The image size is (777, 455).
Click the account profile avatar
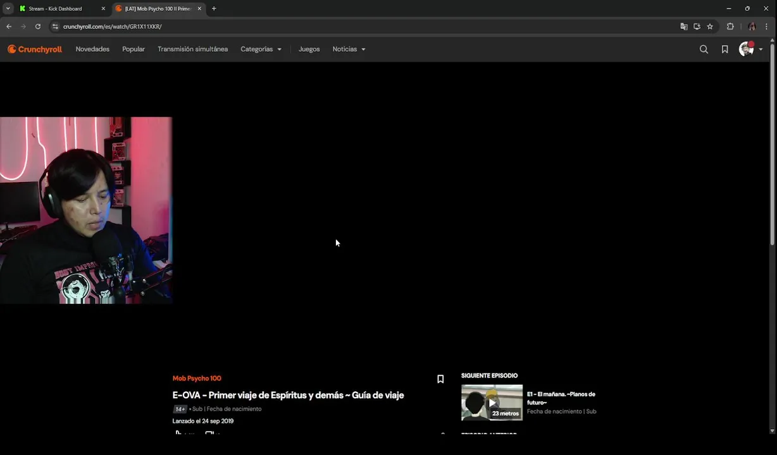747,49
